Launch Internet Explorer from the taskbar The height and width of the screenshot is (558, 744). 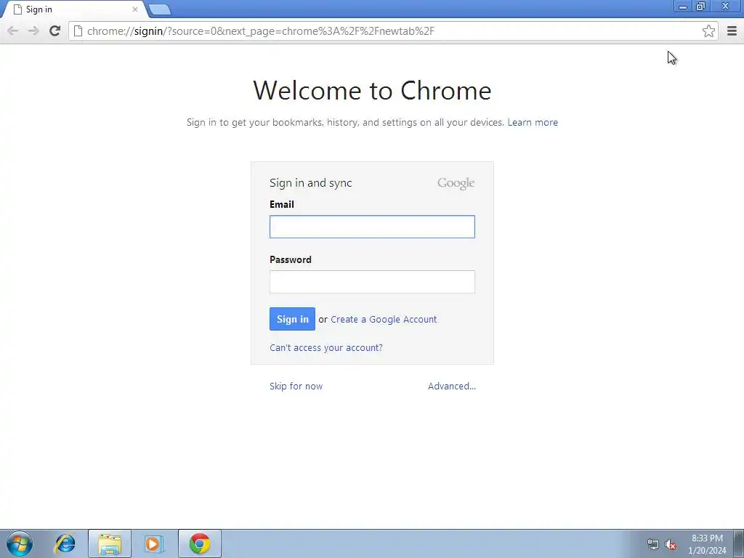[65, 543]
